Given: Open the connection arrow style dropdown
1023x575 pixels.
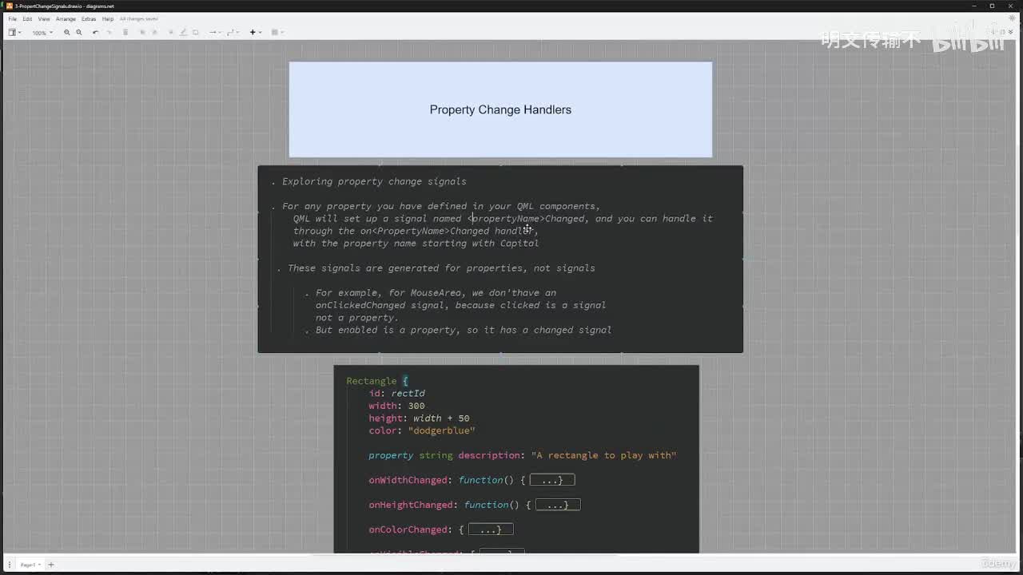Looking at the screenshot, I should [214, 33].
